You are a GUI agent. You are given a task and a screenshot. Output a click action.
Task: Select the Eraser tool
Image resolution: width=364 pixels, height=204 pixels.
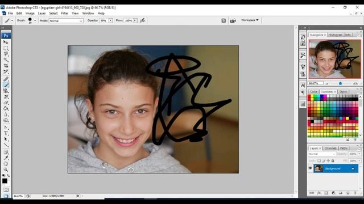[6, 103]
